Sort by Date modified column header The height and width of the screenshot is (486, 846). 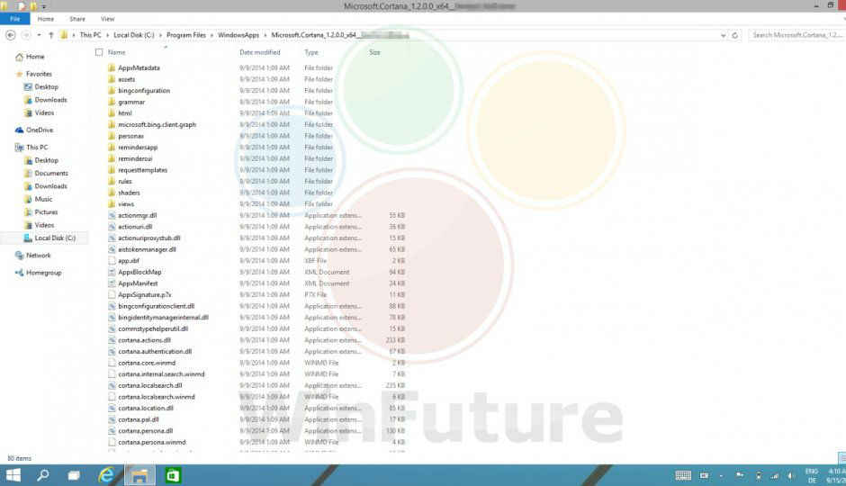[259, 52]
